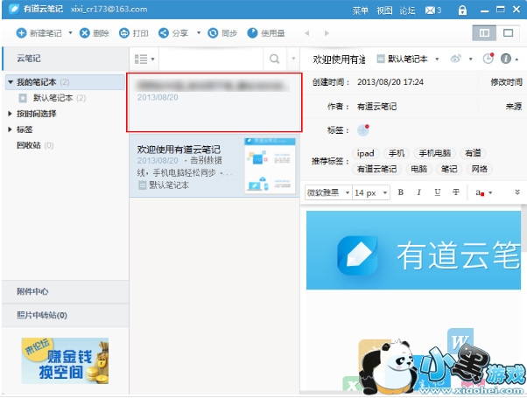
Task: Toggle bold formatting
Action: click(401, 192)
